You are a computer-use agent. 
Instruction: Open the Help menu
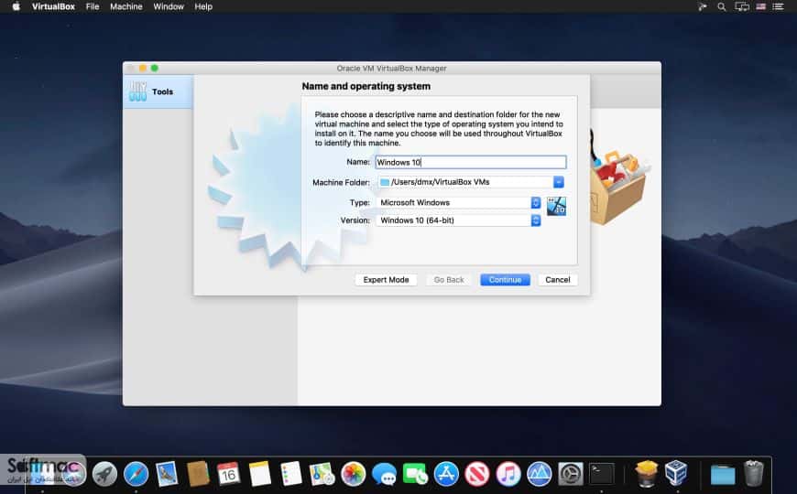coord(203,6)
